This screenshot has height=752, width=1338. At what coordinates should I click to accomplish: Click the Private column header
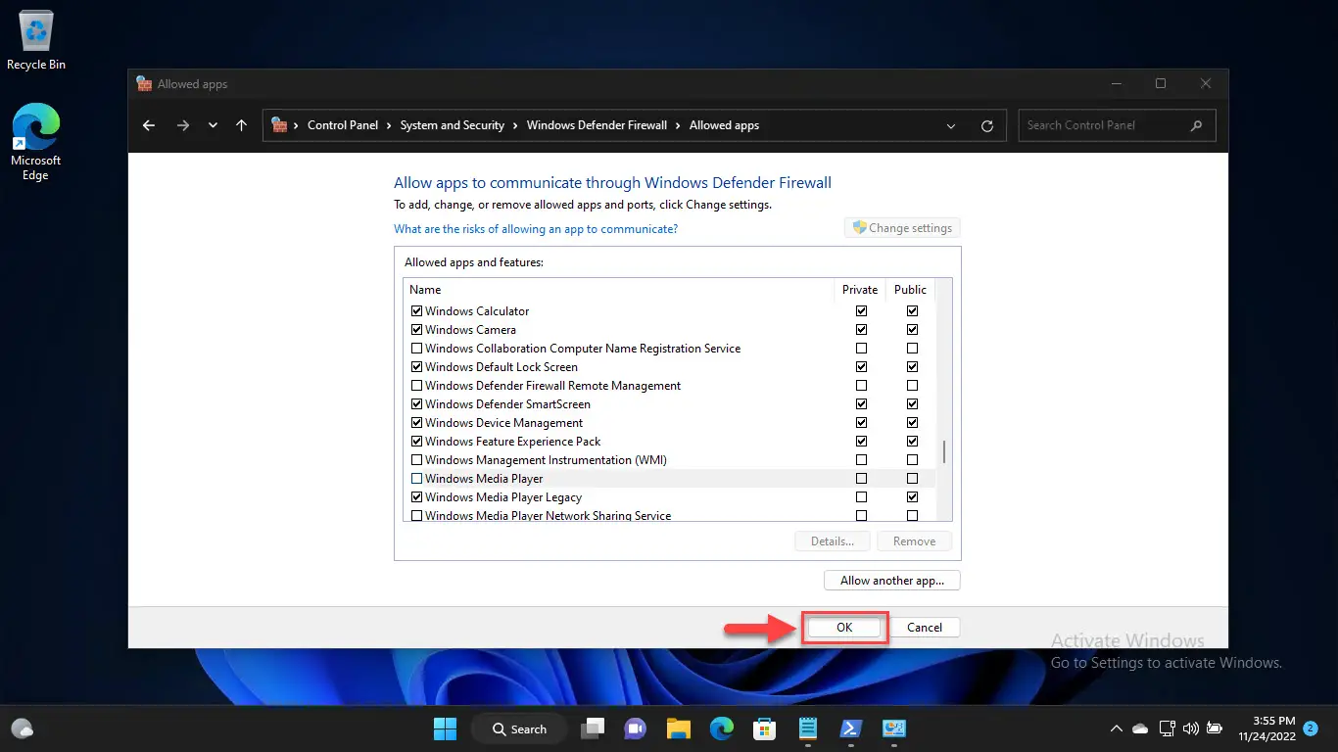click(x=860, y=290)
